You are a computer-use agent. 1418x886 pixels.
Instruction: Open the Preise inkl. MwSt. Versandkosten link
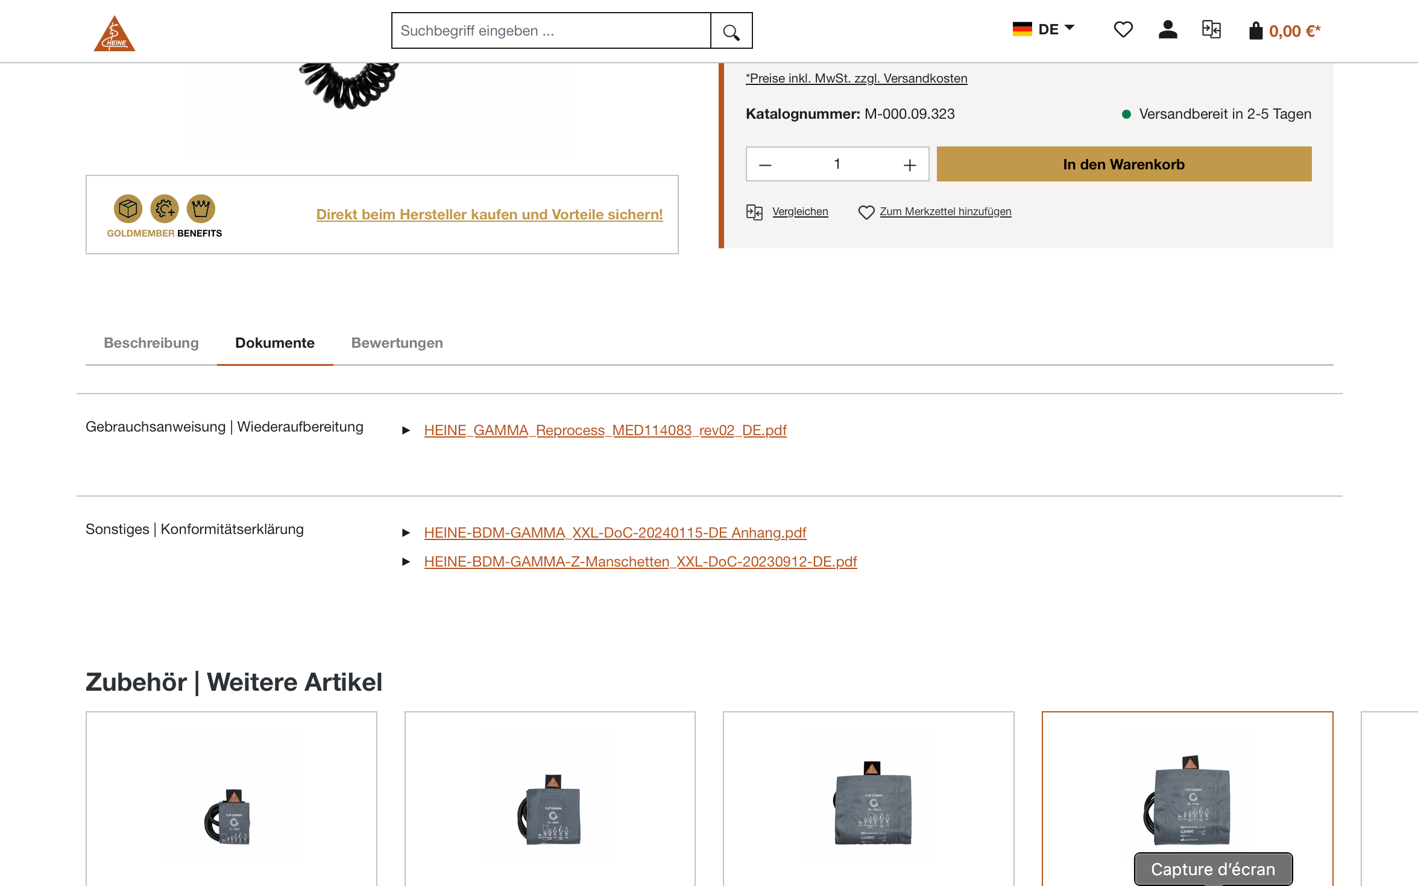coord(856,78)
